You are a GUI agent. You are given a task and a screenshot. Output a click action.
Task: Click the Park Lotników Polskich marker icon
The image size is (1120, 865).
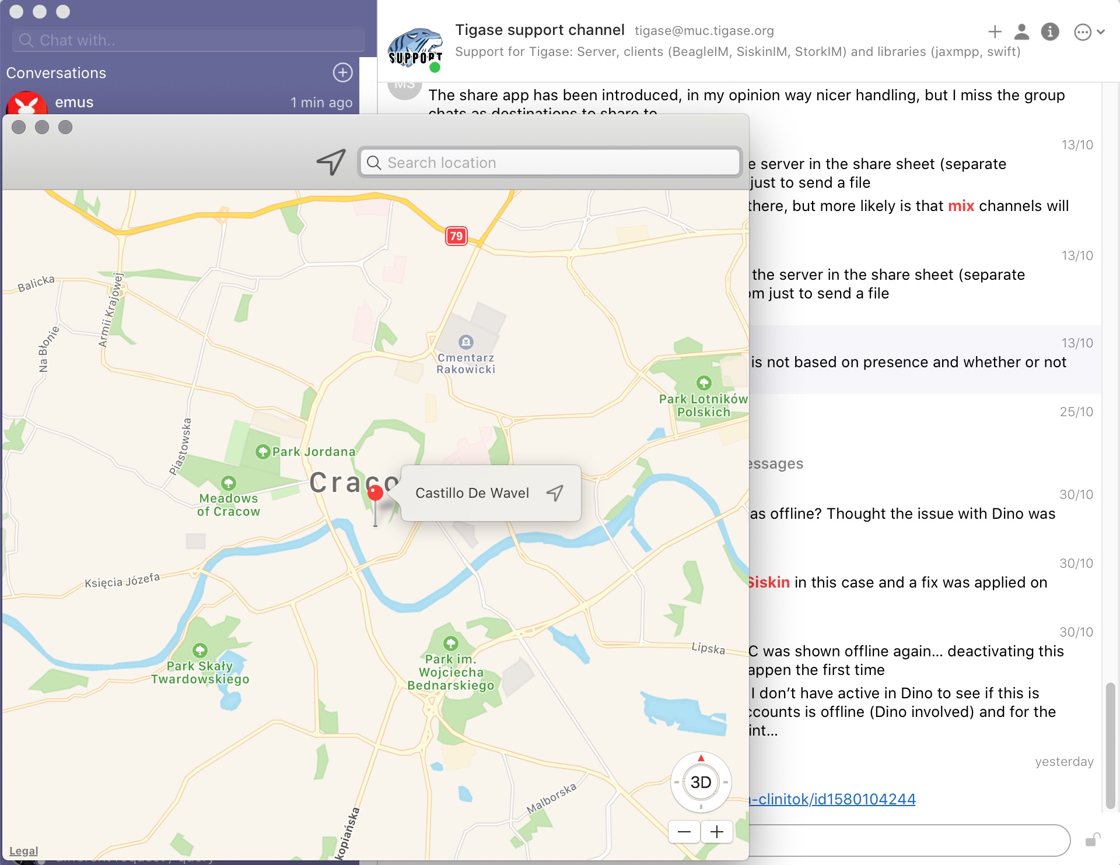(704, 383)
